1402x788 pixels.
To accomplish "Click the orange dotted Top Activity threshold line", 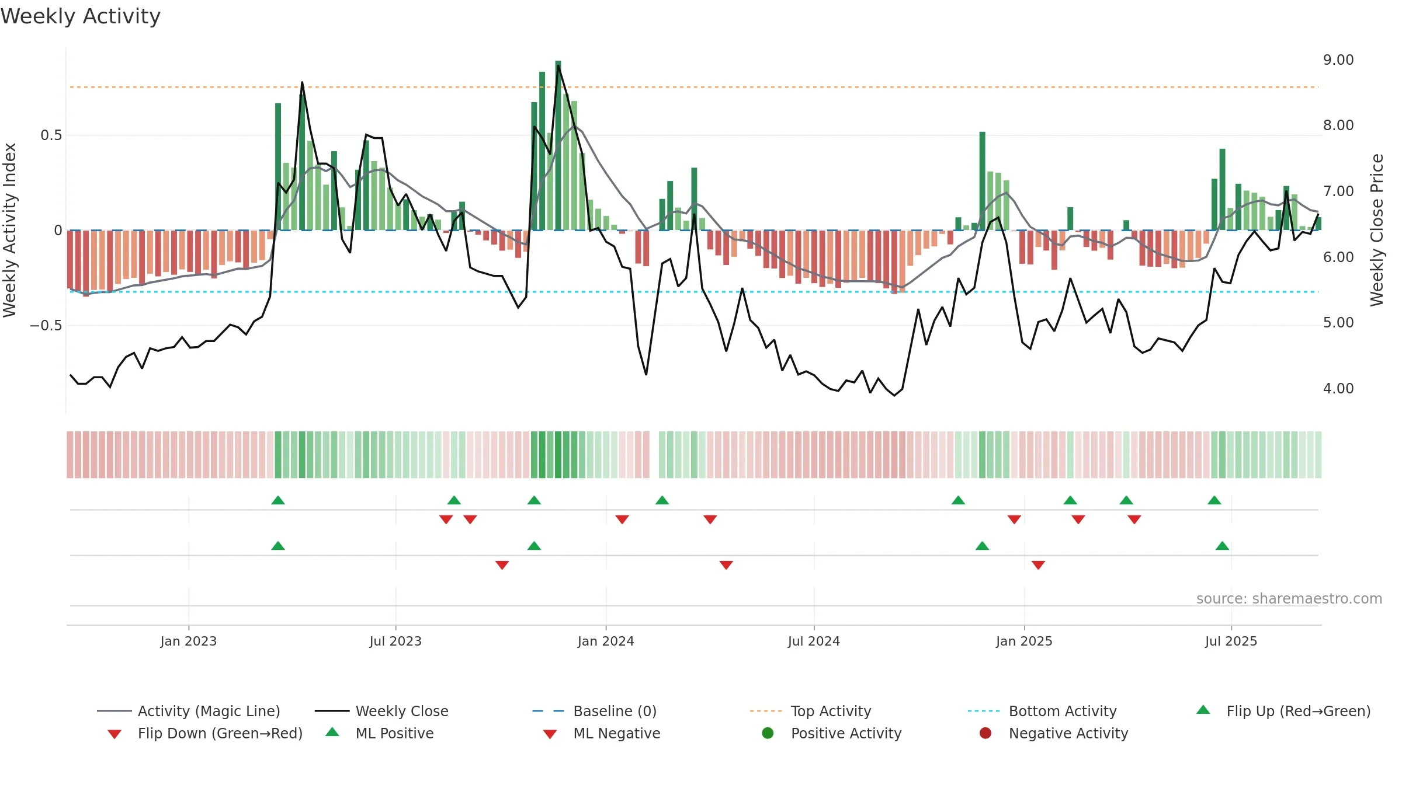I will coord(694,87).
